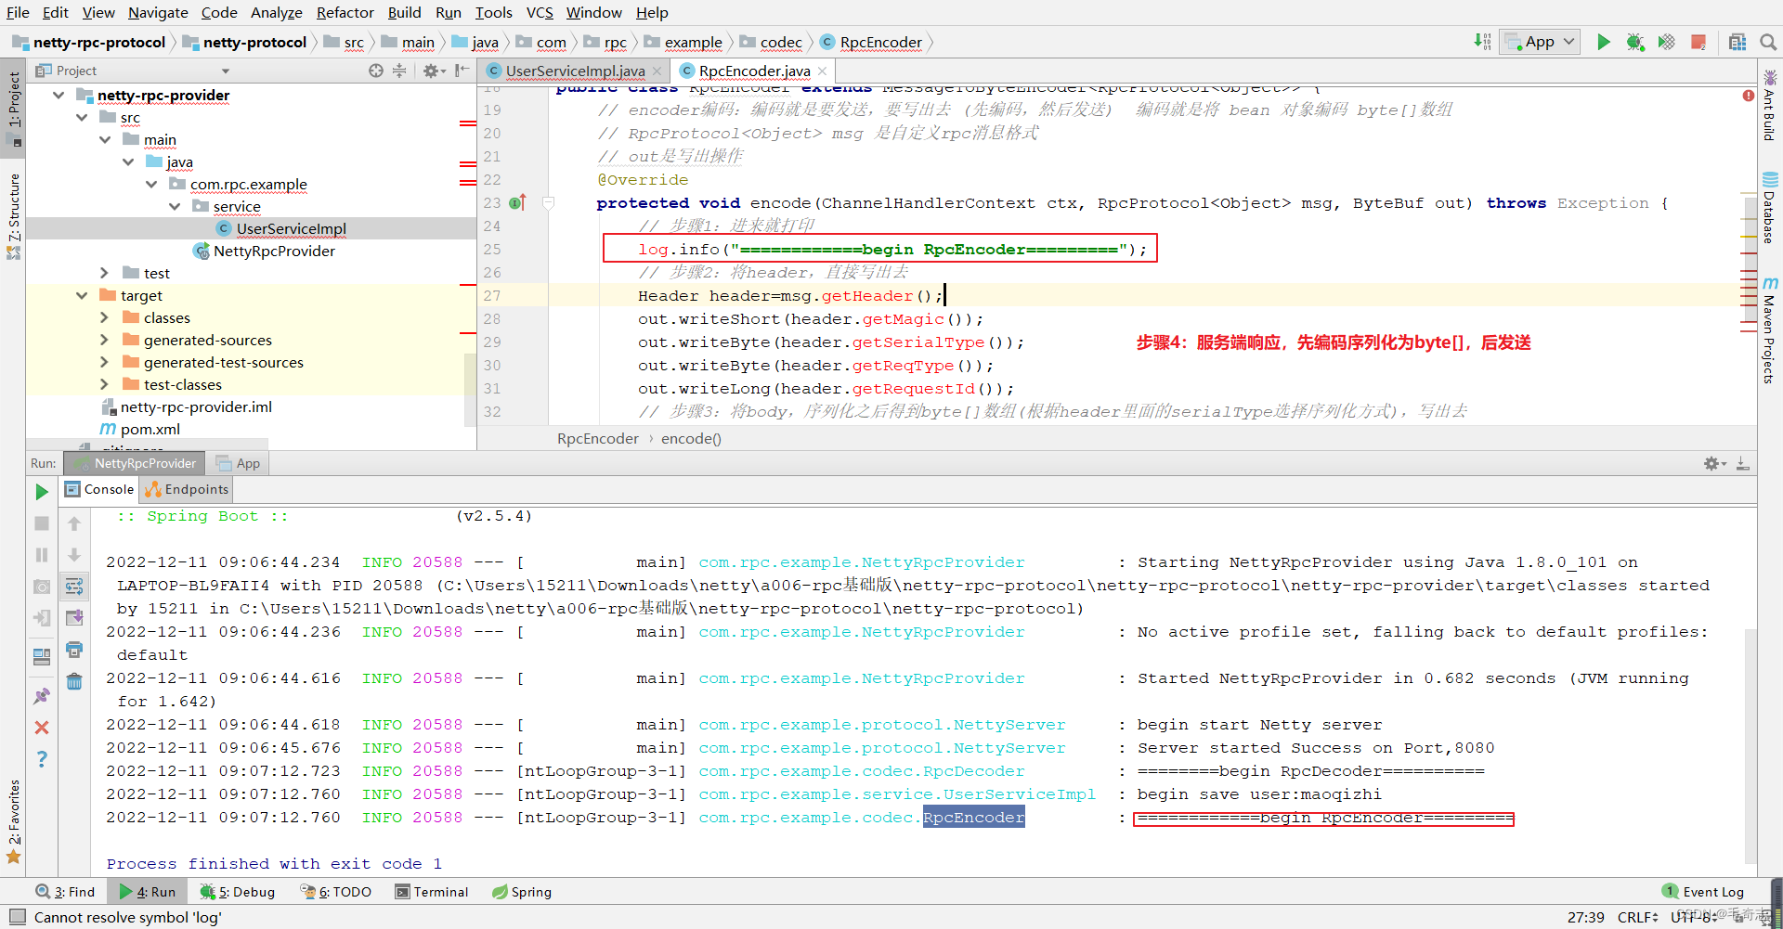This screenshot has height=929, width=1783.
Task: Click the locate-in-project-tree target icon
Action: point(376,71)
